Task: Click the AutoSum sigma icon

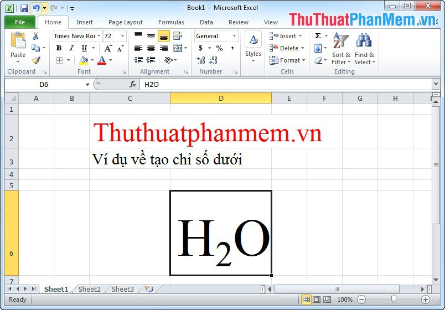Action: 318,36
